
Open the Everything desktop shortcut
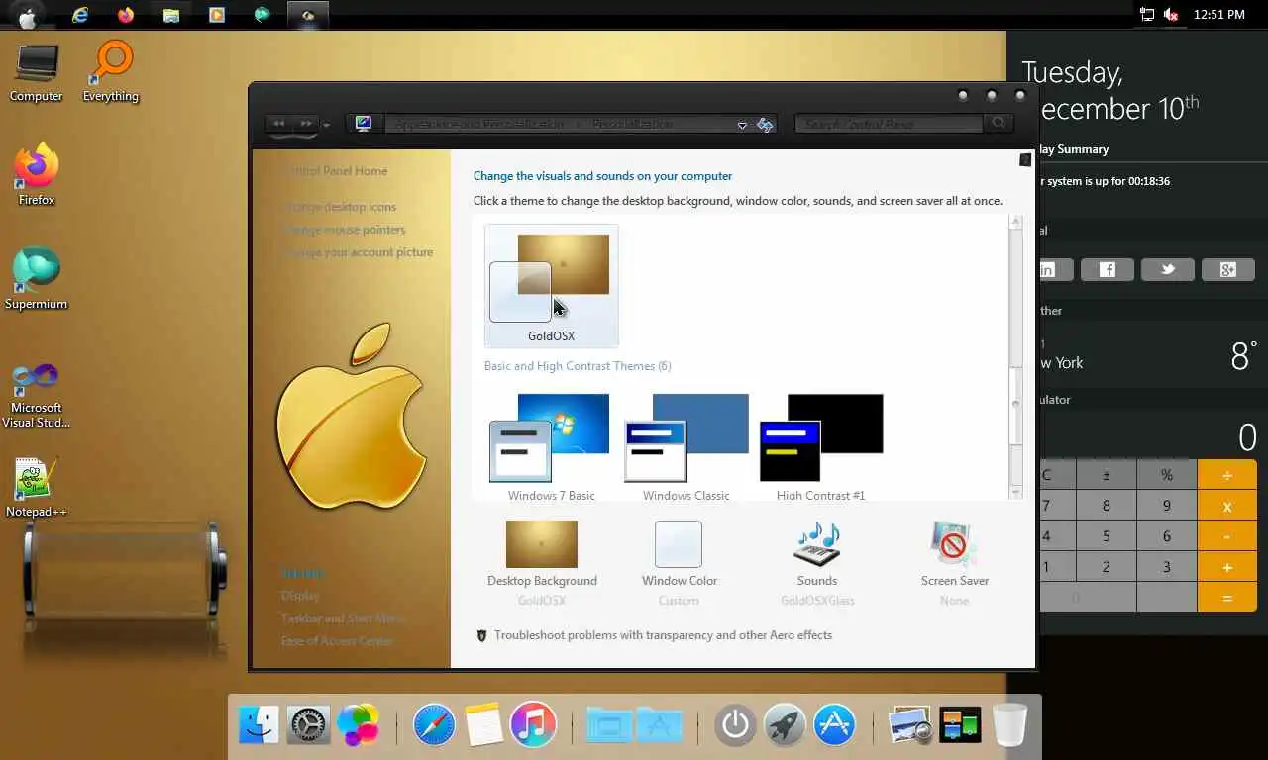110,71
